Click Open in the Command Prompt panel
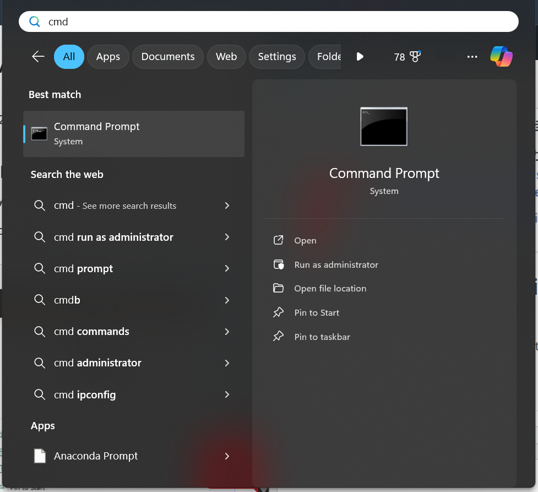This screenshot has width=538, height=492. (305, 241)
